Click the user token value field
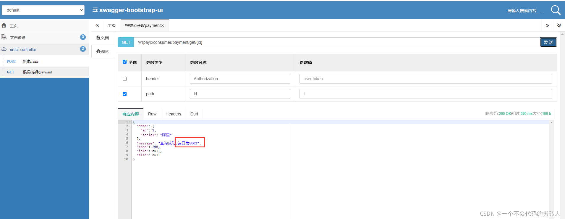The image size is (565, 219). point(426,79)
